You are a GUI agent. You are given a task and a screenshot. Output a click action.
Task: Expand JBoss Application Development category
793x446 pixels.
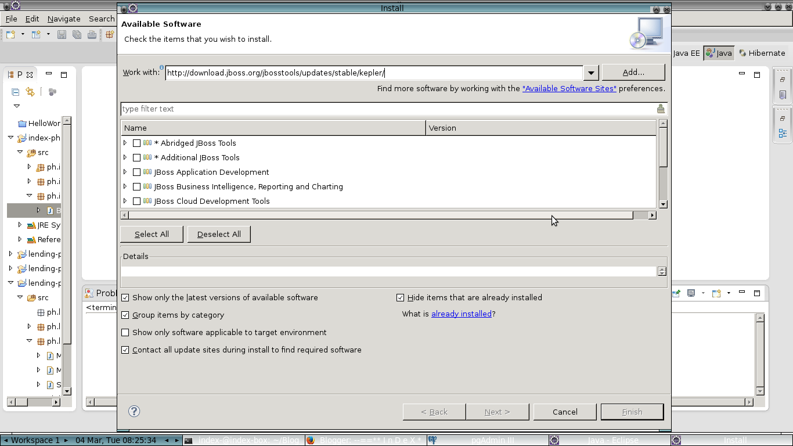125,172
